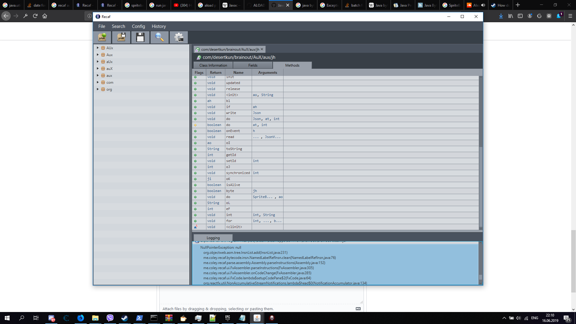The height and width of the screenshot is (324, 576).
Task: Open the History menu
Action: (x=158, y=26)
